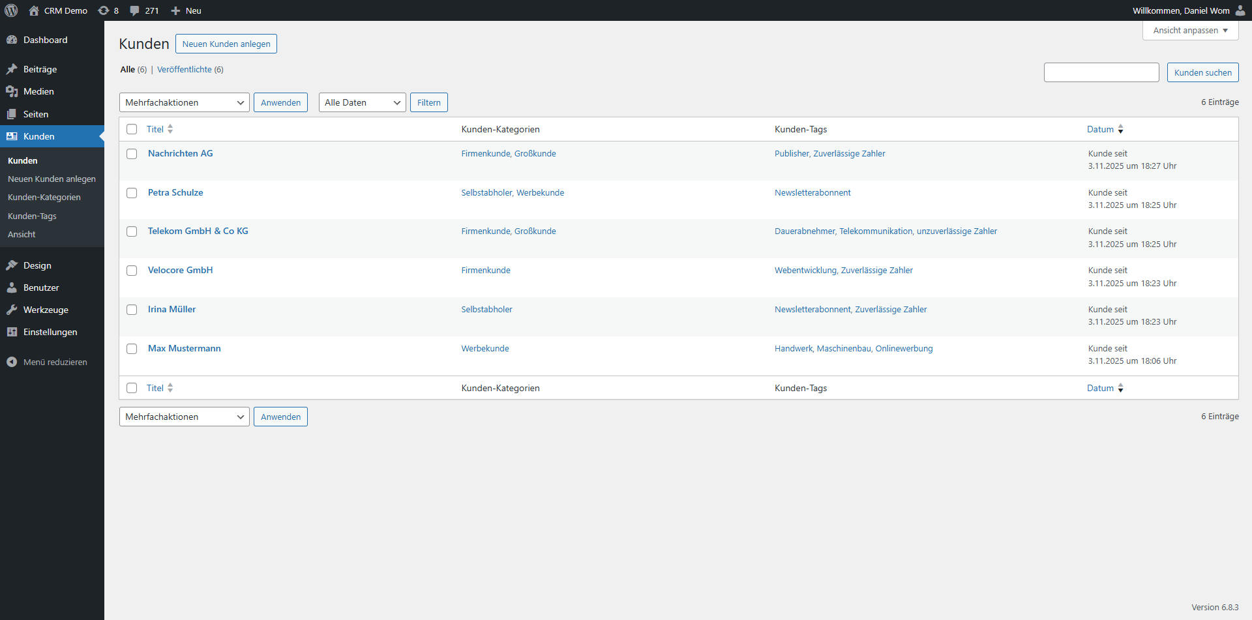Click the Neuen Kunden anlegen button
Image resolution: width=1252 pixels, height=620 pixels.
coord(226,44)
